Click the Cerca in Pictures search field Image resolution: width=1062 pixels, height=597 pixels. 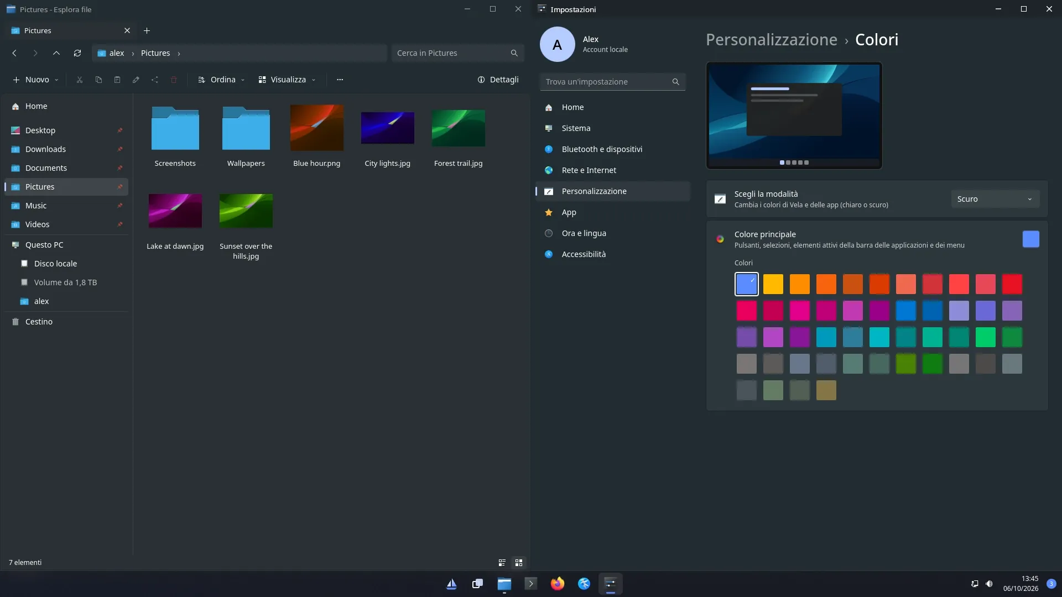[457, 53]
